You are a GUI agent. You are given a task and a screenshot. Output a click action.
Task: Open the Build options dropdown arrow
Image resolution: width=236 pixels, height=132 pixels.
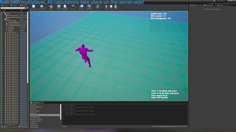click(101, 7)
